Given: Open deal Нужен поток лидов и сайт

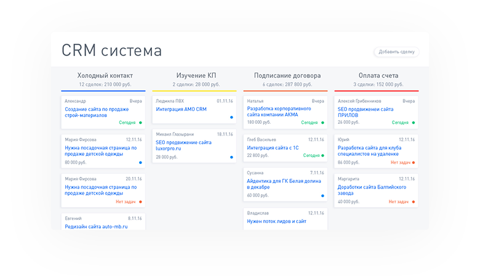Looking at the screenshot, I should tap(276, 221).
